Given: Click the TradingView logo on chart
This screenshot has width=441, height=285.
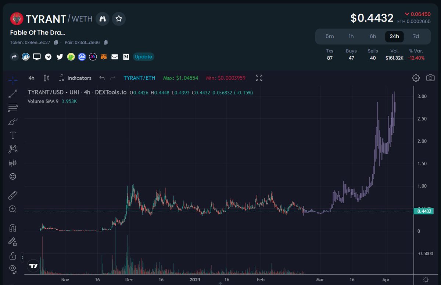Looking at the screenshot, I should 33,266.
